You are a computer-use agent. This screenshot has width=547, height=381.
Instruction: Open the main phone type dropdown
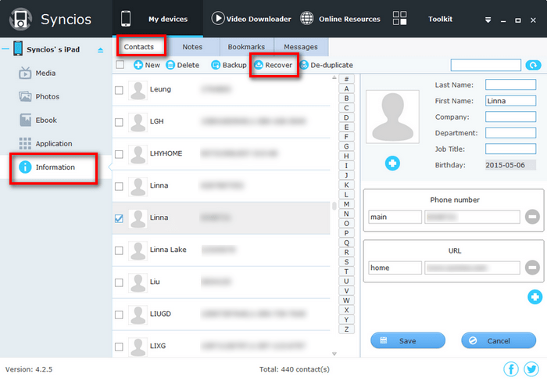(395, 217)
